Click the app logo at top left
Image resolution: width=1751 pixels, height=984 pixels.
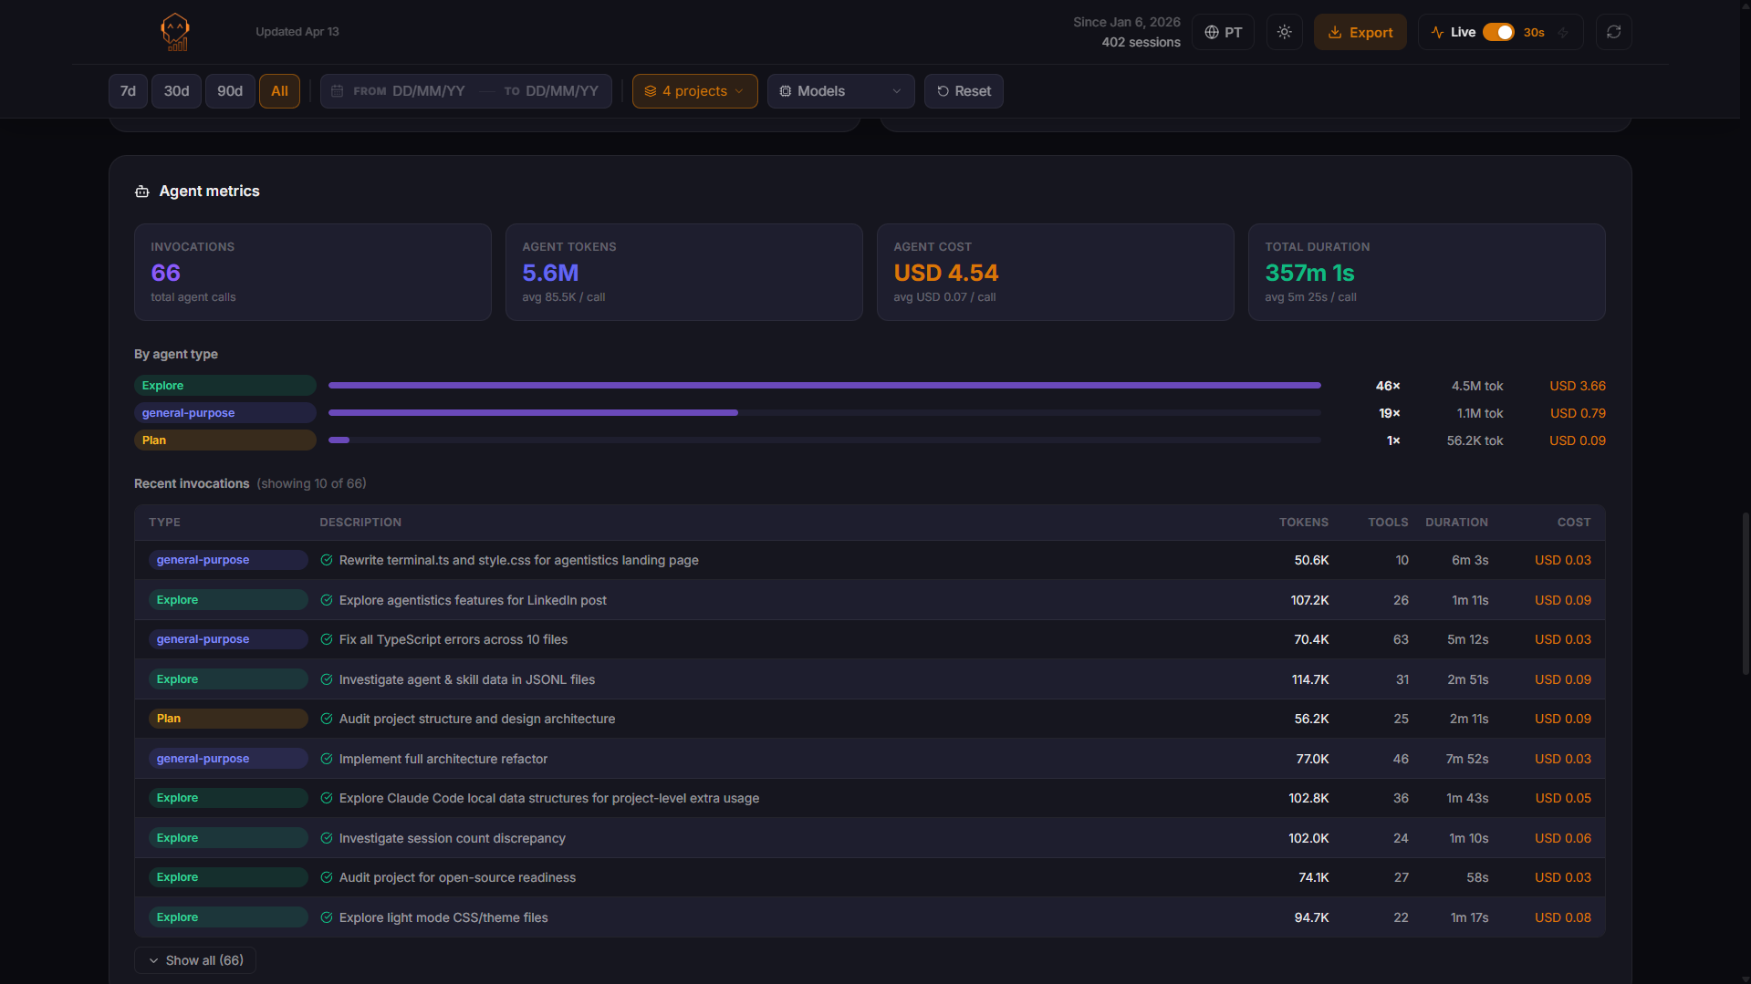coord(173,32)
